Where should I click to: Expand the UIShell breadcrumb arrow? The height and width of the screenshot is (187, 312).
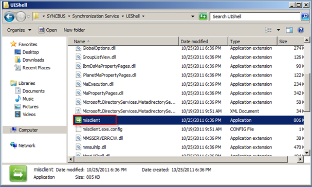point(143,16)
